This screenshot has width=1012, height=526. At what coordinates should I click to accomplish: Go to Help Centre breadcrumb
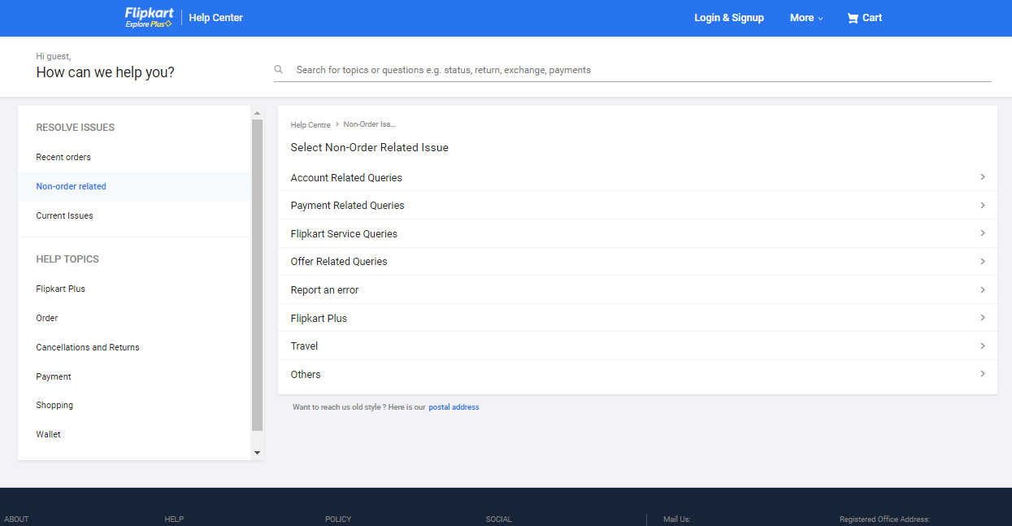coord(311,125)
